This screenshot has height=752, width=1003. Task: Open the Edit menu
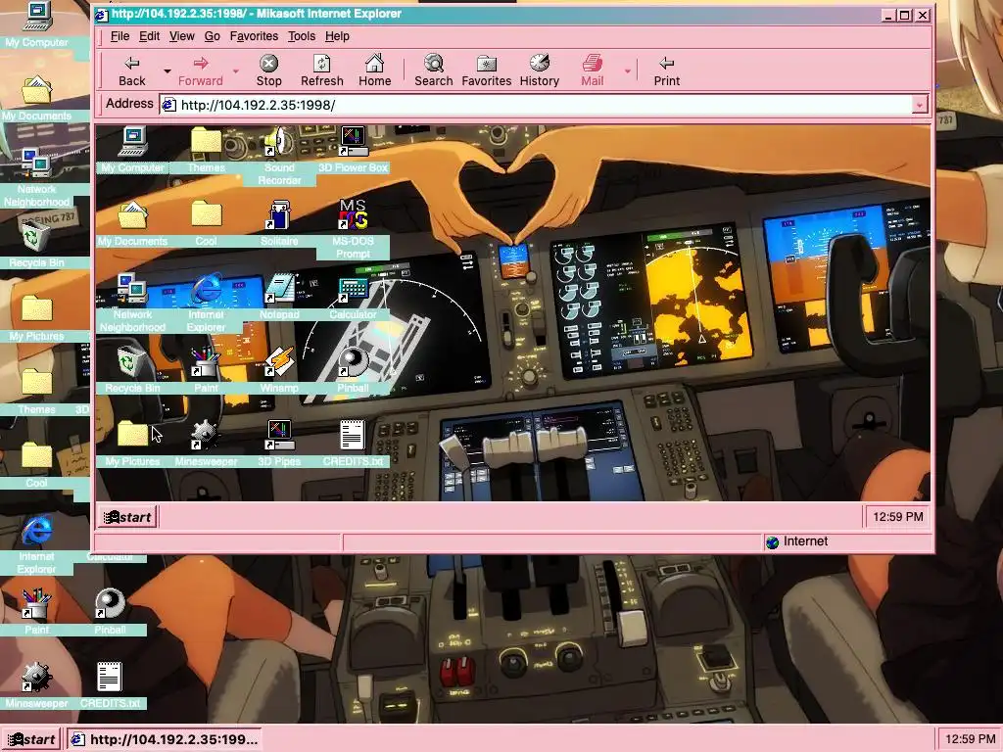[x=149, y=36]
